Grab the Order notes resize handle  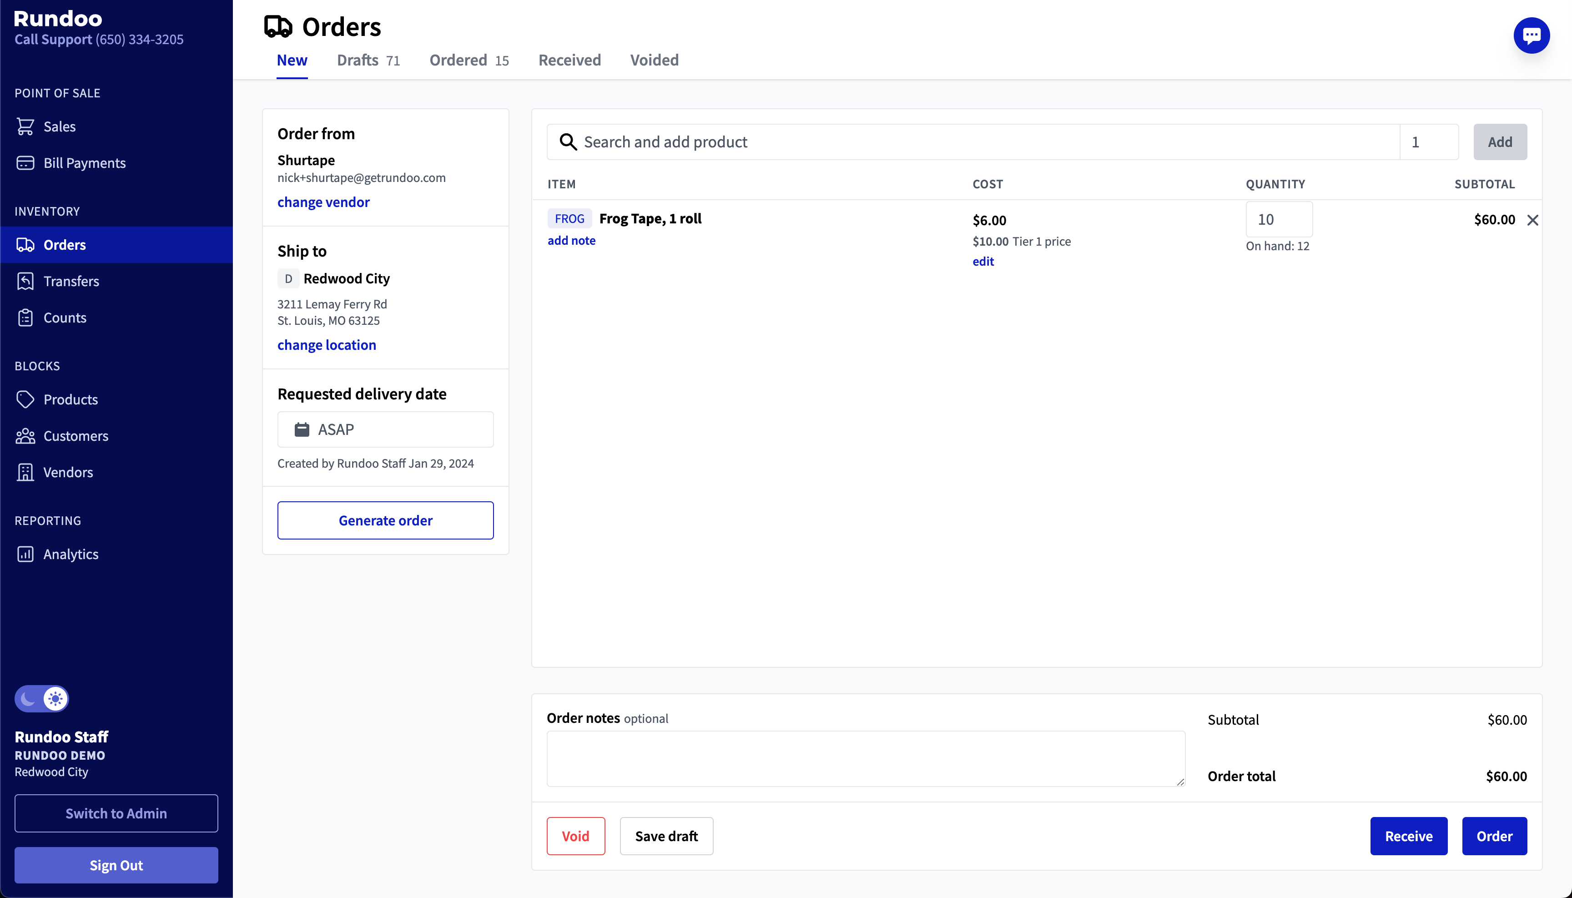tap(1180, 782)
